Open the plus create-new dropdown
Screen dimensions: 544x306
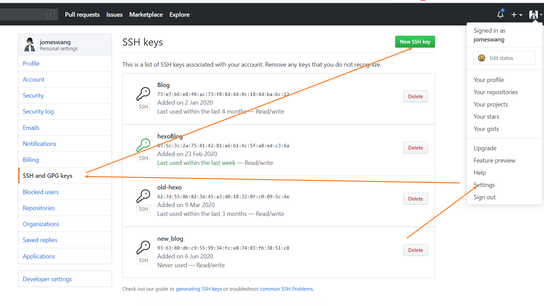(516, 15)
